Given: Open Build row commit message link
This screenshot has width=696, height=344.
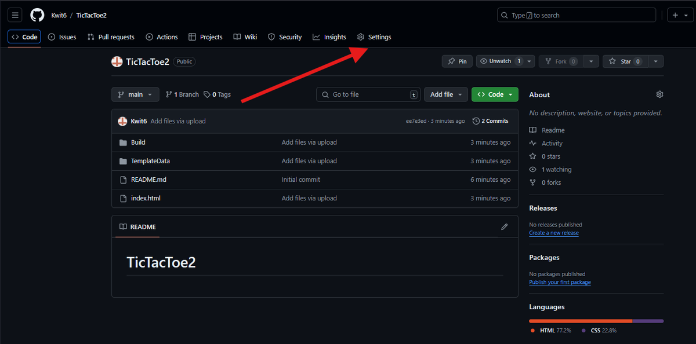Looking at the screenshot, I should [309, 142].
